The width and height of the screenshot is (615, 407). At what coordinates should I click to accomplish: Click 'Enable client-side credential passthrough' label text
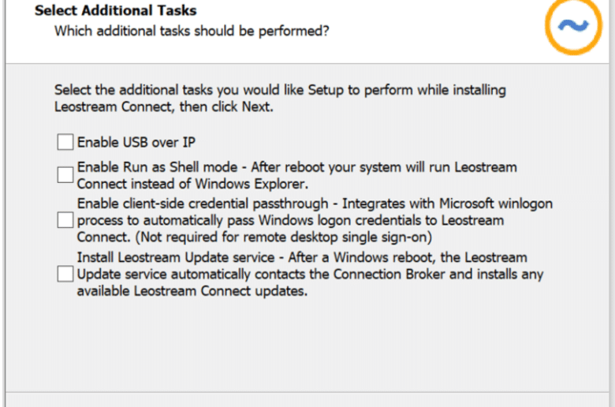tap(203, 203)
